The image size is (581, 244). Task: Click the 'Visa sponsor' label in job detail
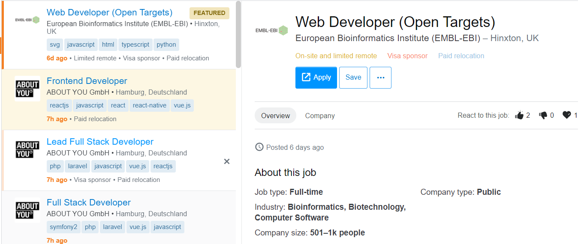click(407, 56)
